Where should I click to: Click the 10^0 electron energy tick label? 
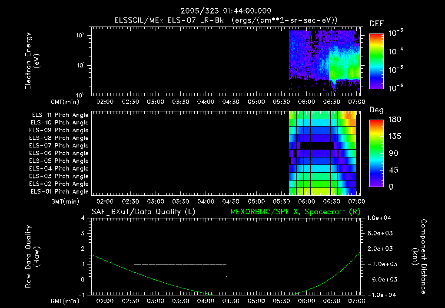(80, 94)
